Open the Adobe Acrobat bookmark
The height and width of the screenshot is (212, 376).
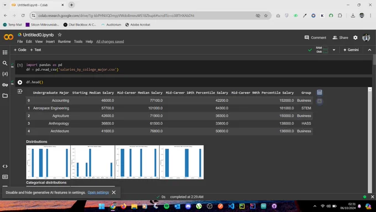pyautogui.click(x=138, y=25)
